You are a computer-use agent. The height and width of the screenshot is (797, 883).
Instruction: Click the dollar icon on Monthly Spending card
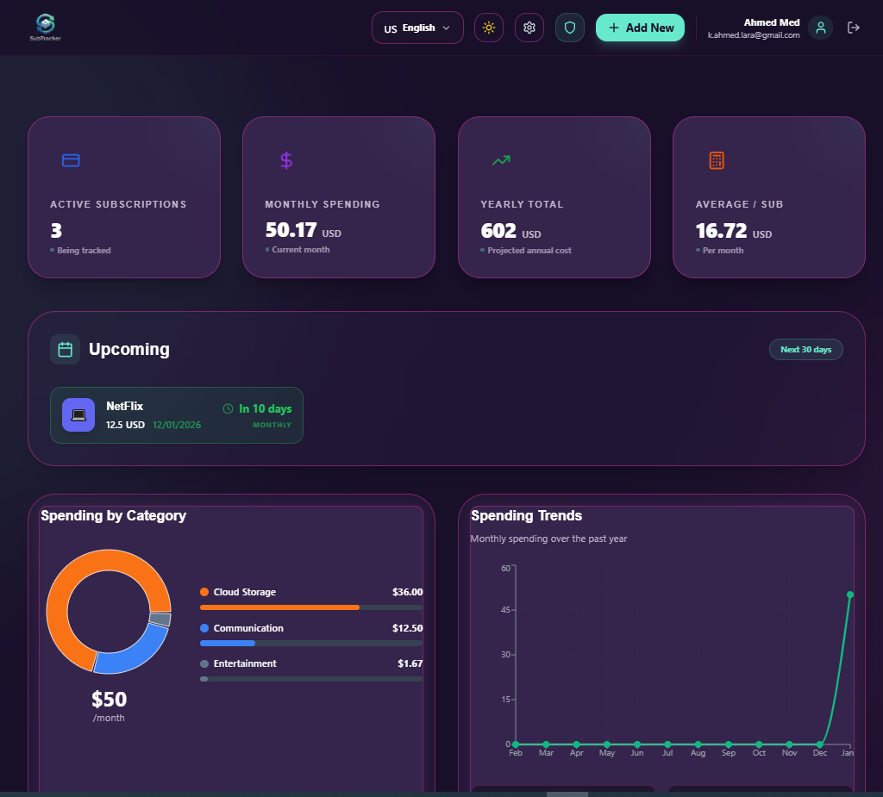285,160
